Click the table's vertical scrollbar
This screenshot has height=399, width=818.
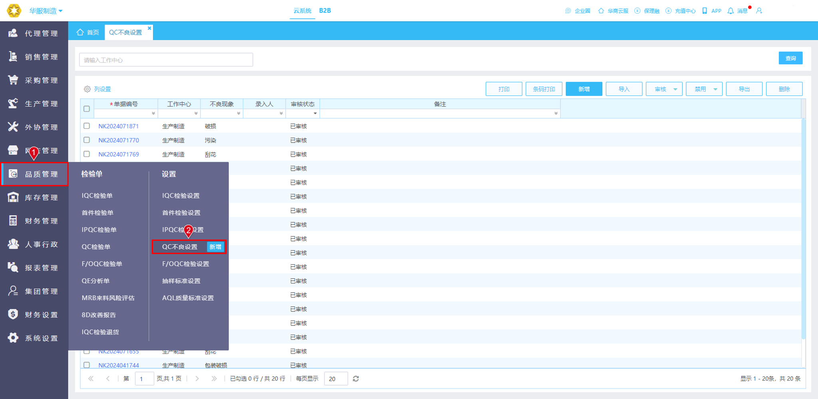[803, 229]
